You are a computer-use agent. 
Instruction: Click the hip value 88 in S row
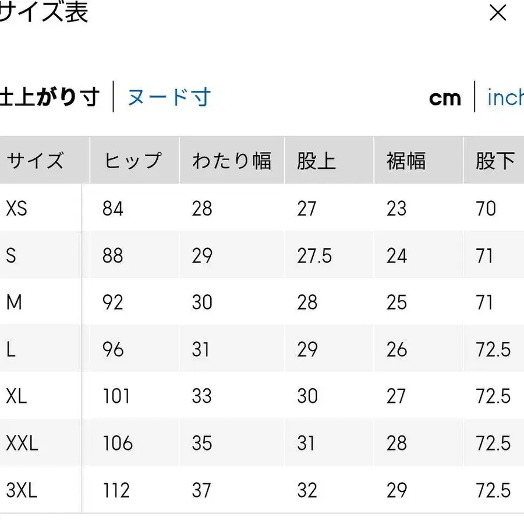(x=113, y=256)
